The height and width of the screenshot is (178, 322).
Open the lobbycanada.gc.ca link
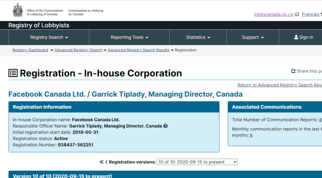coord(273,14)
